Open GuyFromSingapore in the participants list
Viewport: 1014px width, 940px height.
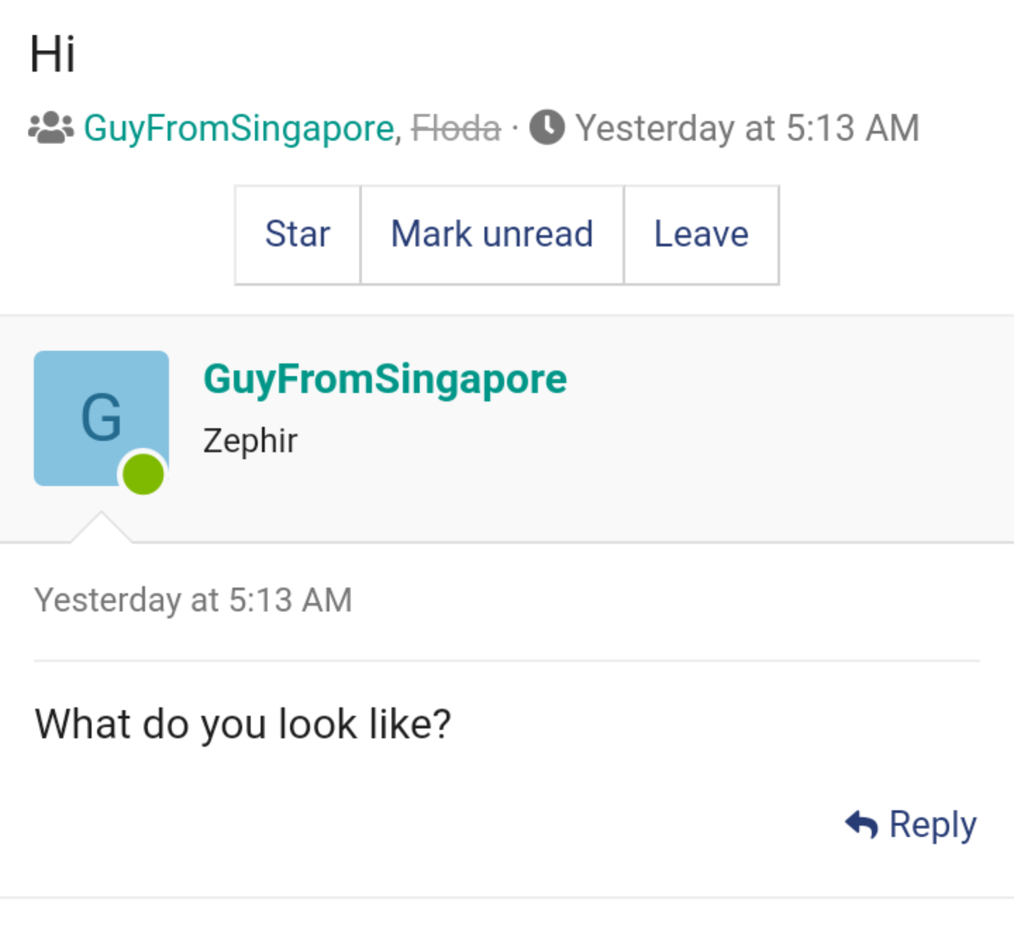[239, 128]
